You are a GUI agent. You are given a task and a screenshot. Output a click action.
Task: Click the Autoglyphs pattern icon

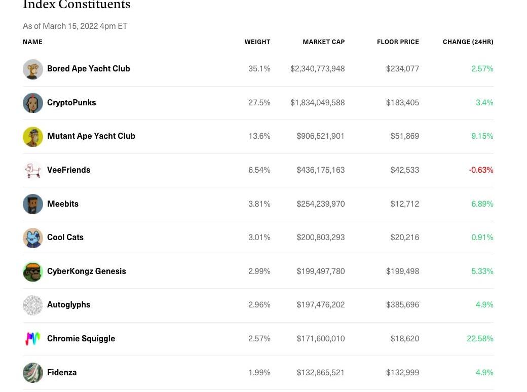[33, 305]
